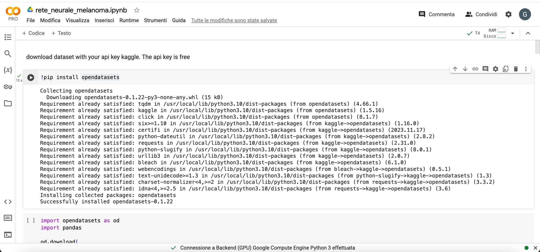Open the Inserisci menu

[104, 20]
